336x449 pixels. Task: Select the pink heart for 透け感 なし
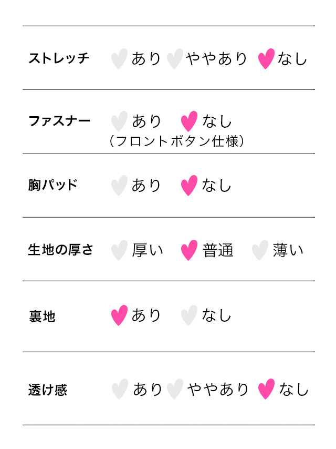point(267,390)
